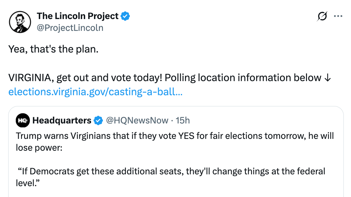Select the @ProjectLincoln handle
Screen dimensions: 351x197
pyautogui.click(x=70, y=28)
